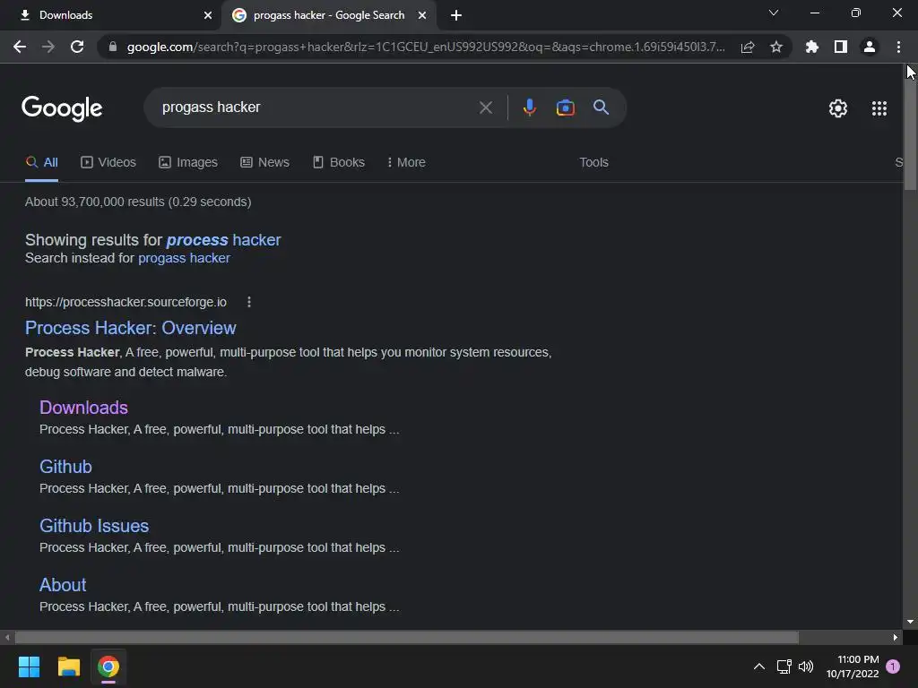The image size is (918, 688).
Task: Open the clock showing 11:00 PM
Action: point(853,666)
